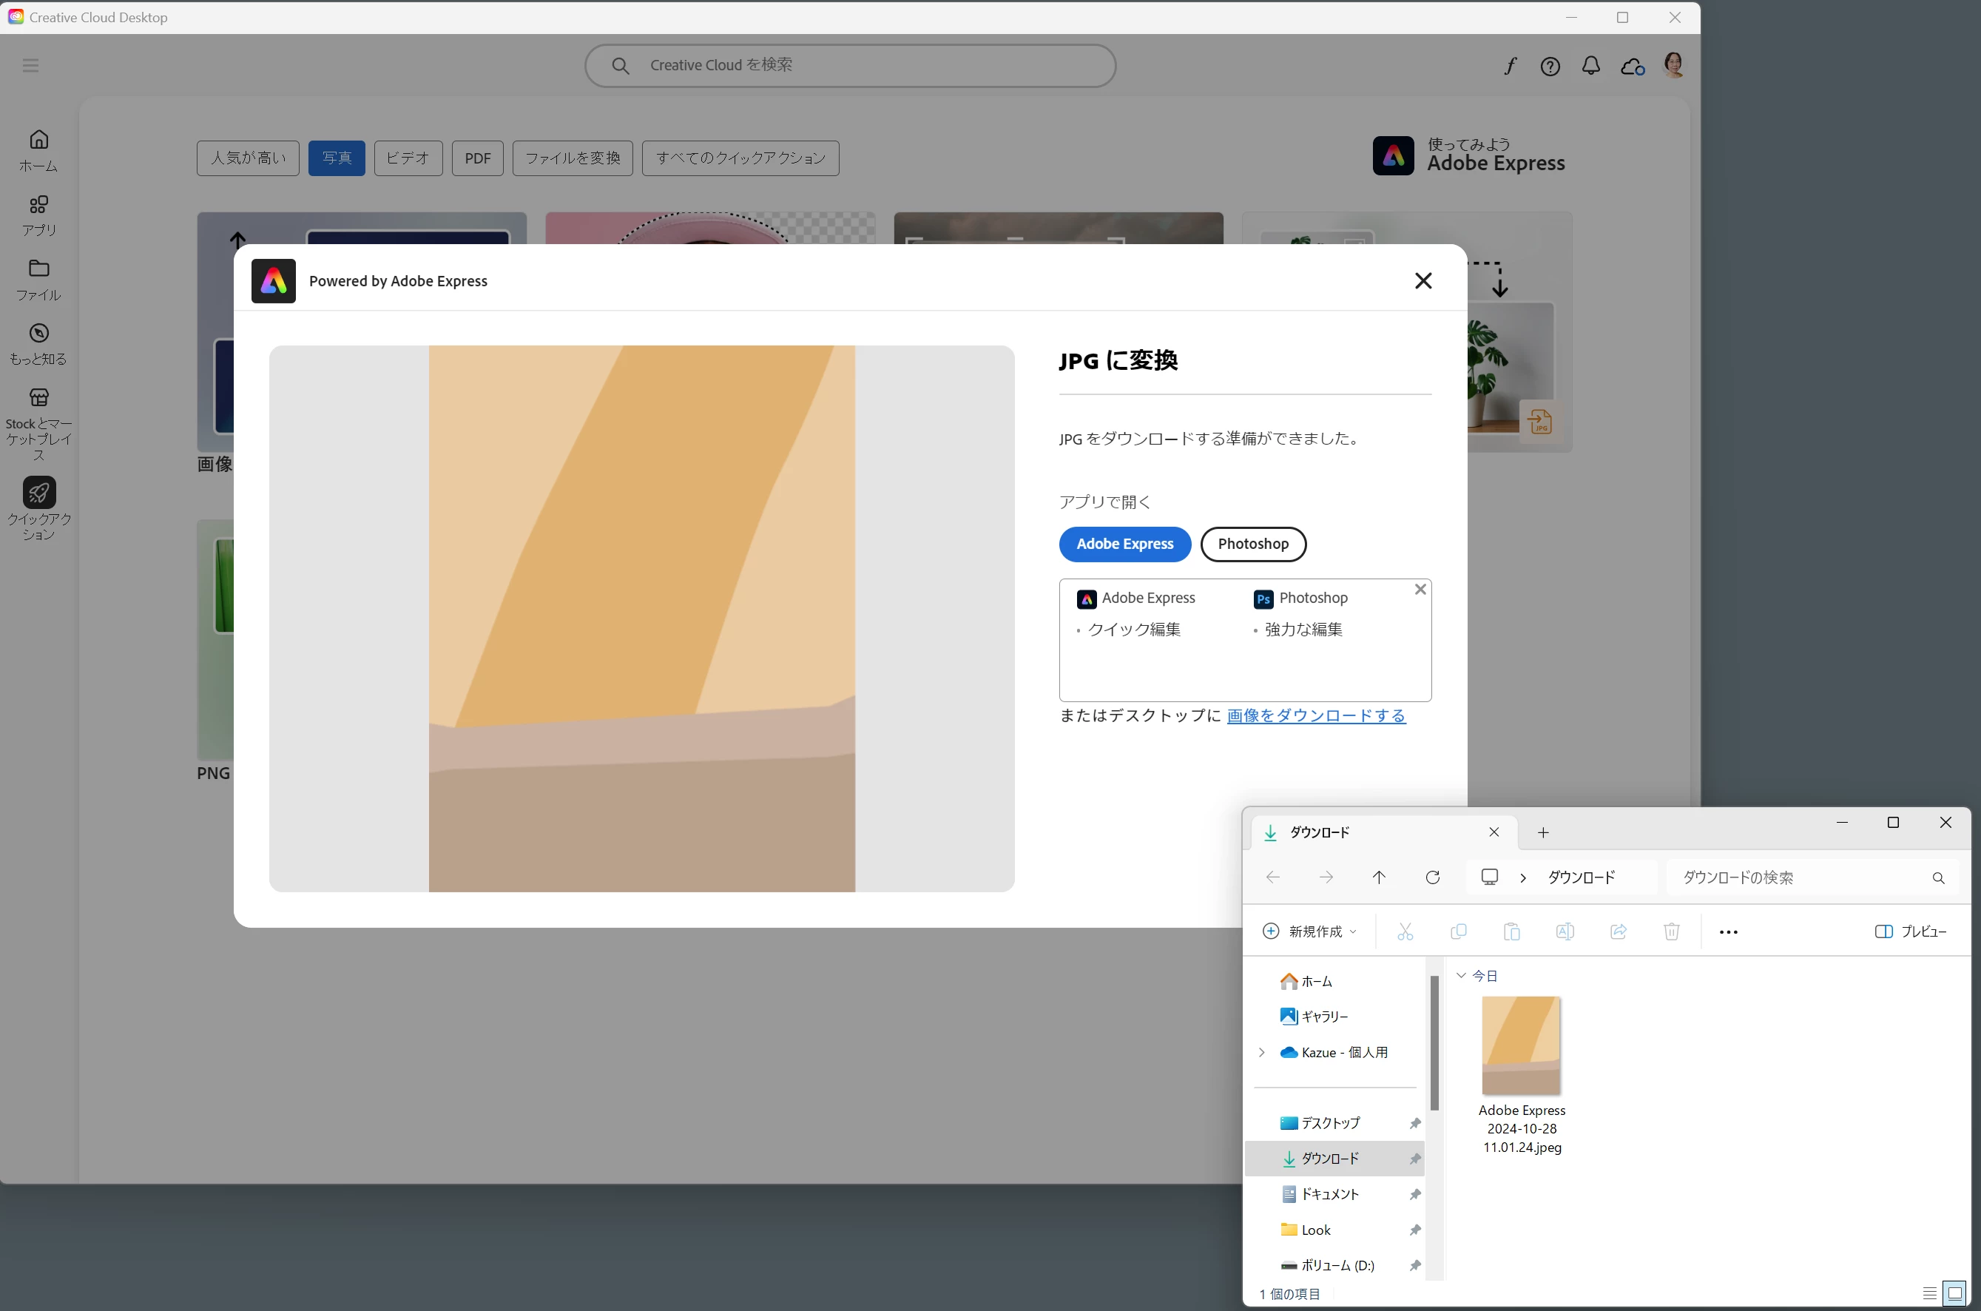Open the help question mark icon

pyautogui.click(x=1550, y=66)
